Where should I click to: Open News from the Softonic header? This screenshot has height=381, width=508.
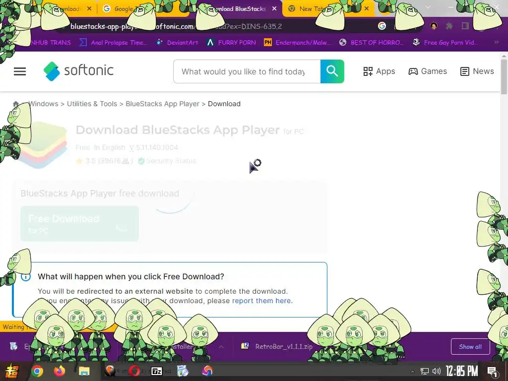click(x=477, y=71)
